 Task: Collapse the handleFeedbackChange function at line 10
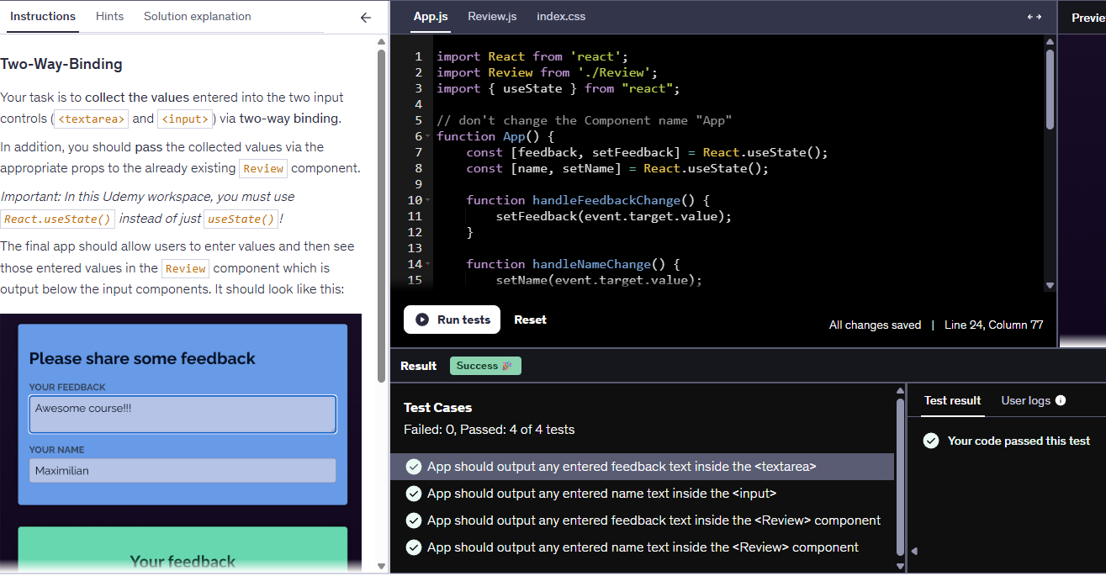(x=428, y=200)
